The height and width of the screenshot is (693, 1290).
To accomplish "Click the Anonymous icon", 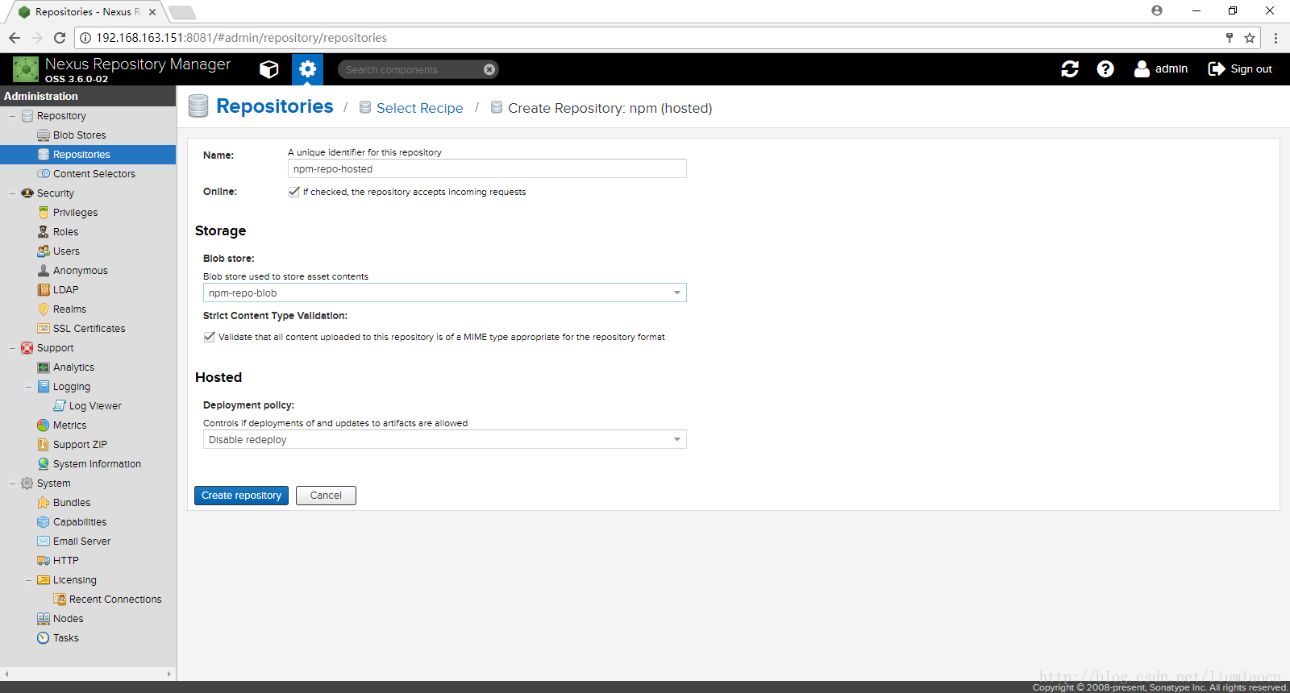I will (44, 271).
